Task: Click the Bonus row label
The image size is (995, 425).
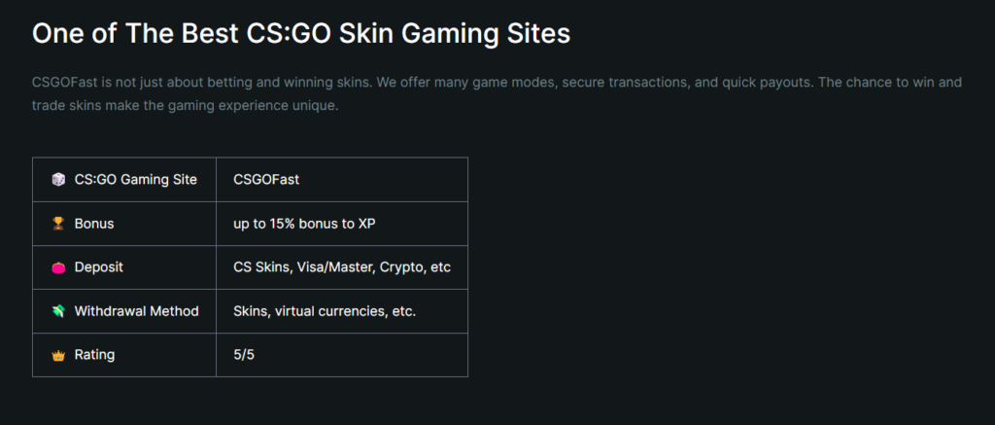Action: coord(94,224)
